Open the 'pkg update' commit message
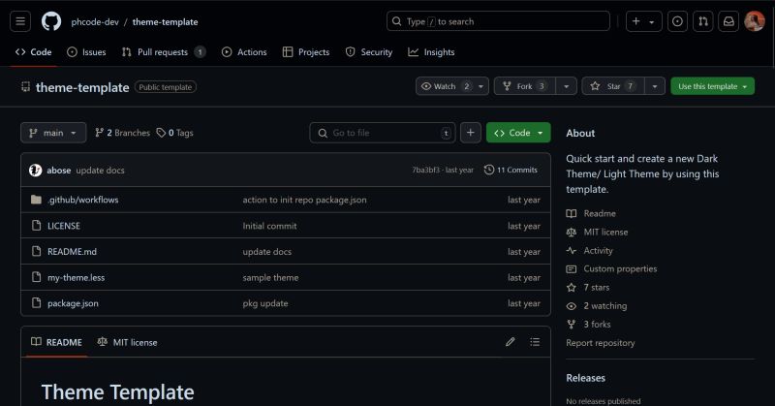 coord(264,303)
